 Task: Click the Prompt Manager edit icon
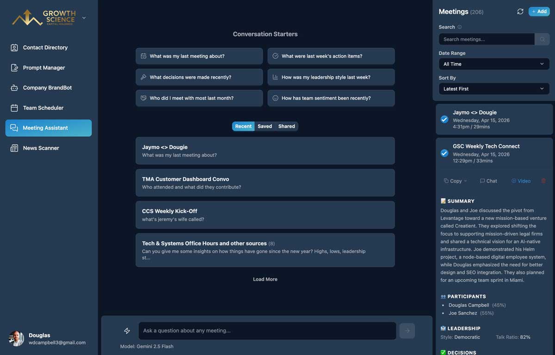pos(14,67)
